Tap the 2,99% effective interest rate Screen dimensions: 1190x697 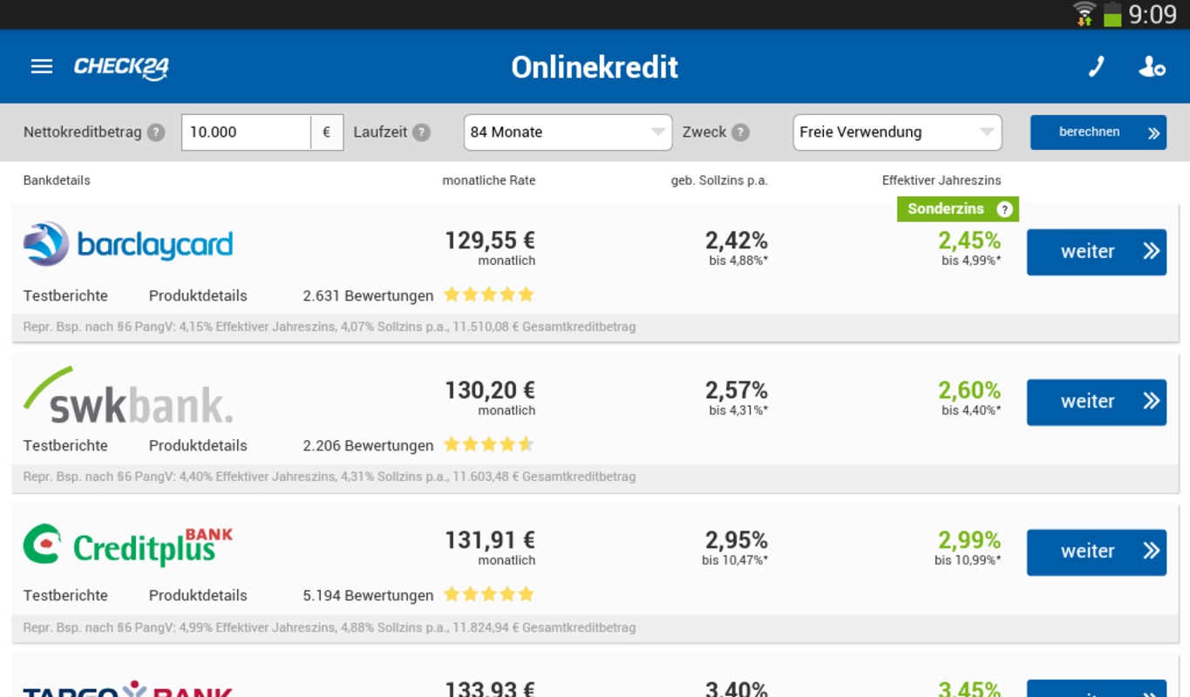coord(969,540)
